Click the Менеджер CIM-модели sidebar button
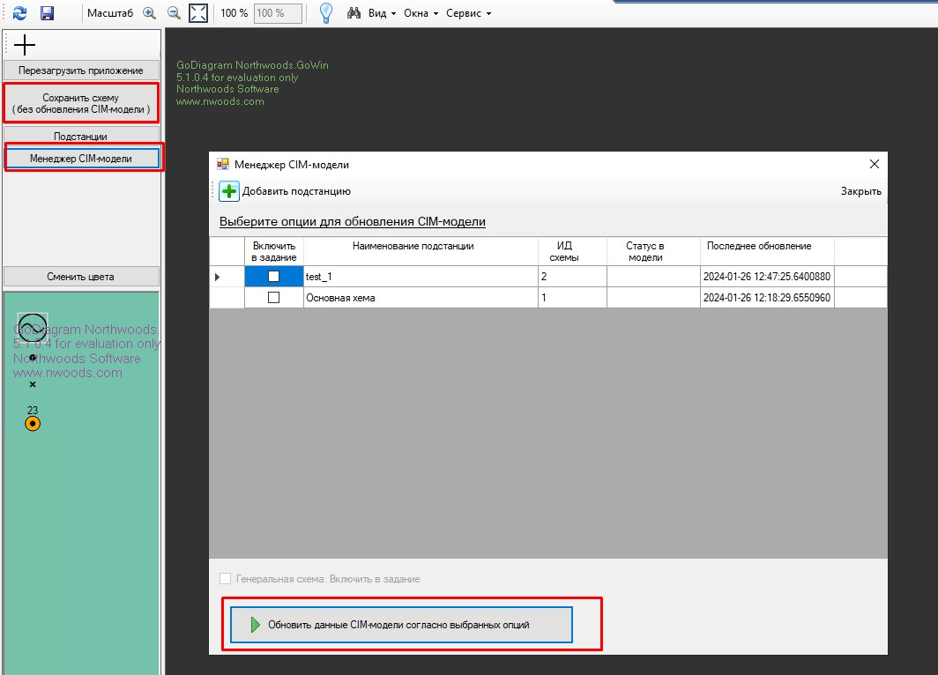 click(x=81, y=159)
